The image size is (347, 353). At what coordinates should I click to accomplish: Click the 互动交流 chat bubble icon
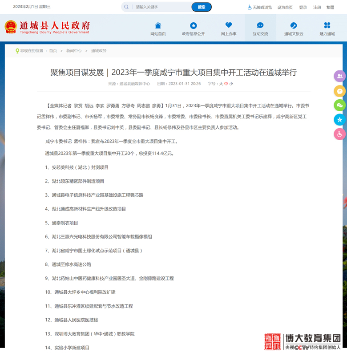pyautogui.click(x=260, y=25)
